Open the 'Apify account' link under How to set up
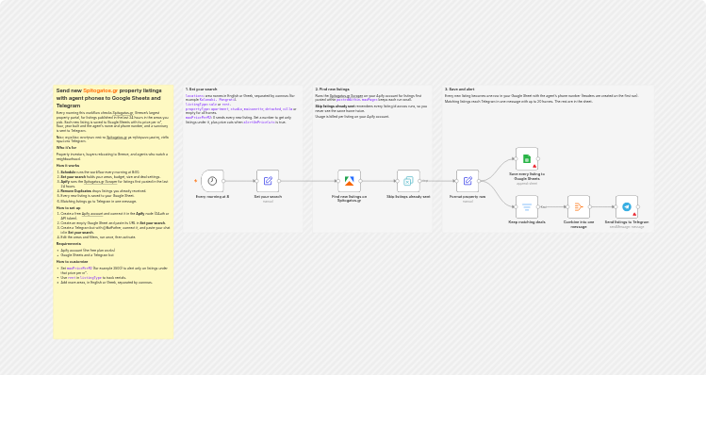This screenshot has width=706, height=424. [92, 214]
